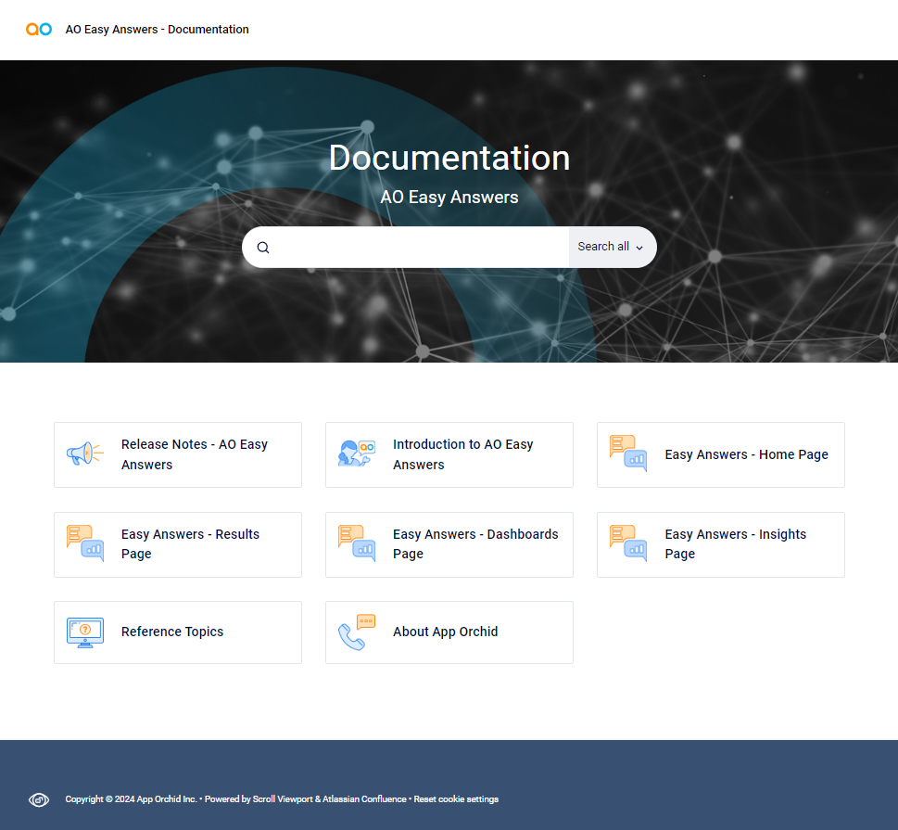The height and width of the screenshot is (830, 898).
Task: Open the Scroll Viewport footer link
Action: point(283,799)
